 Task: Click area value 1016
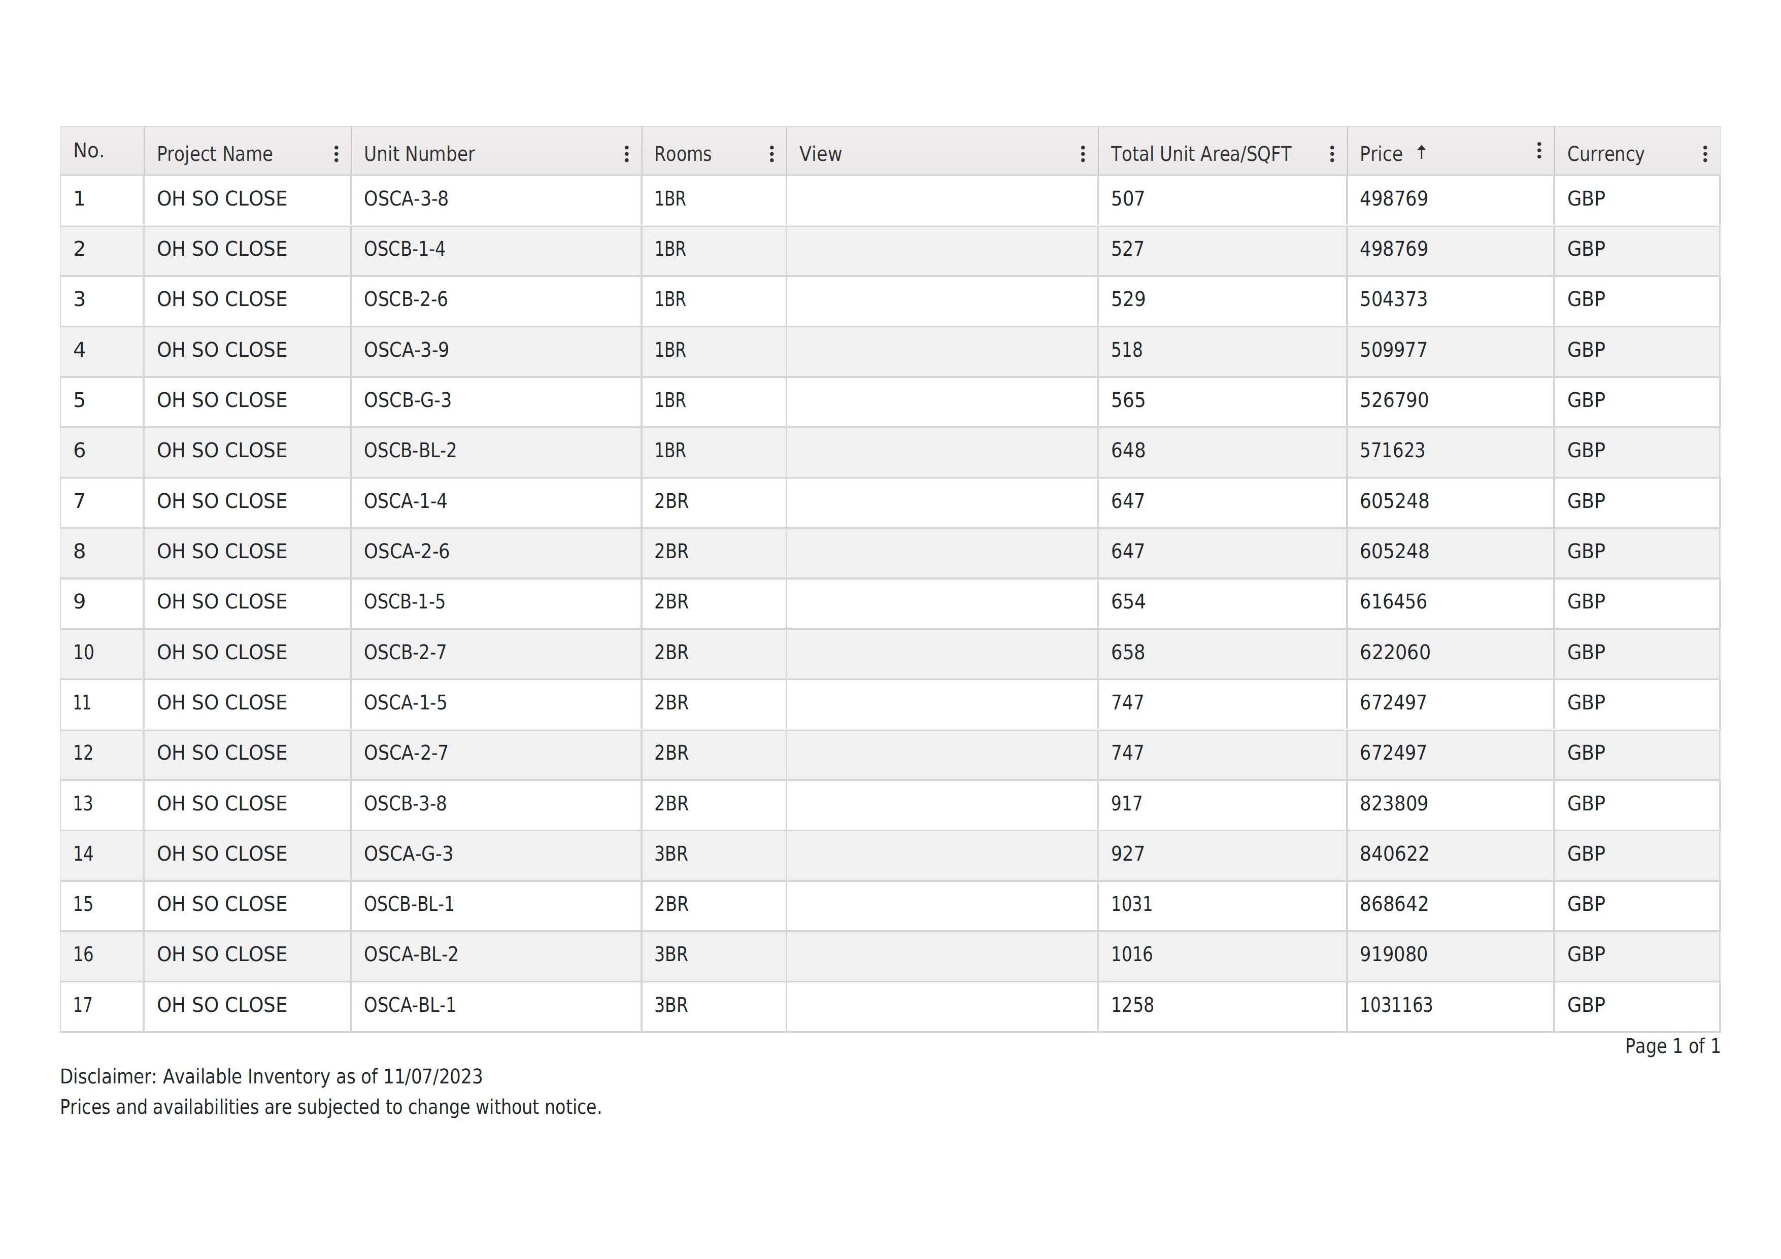point(1131,955)
